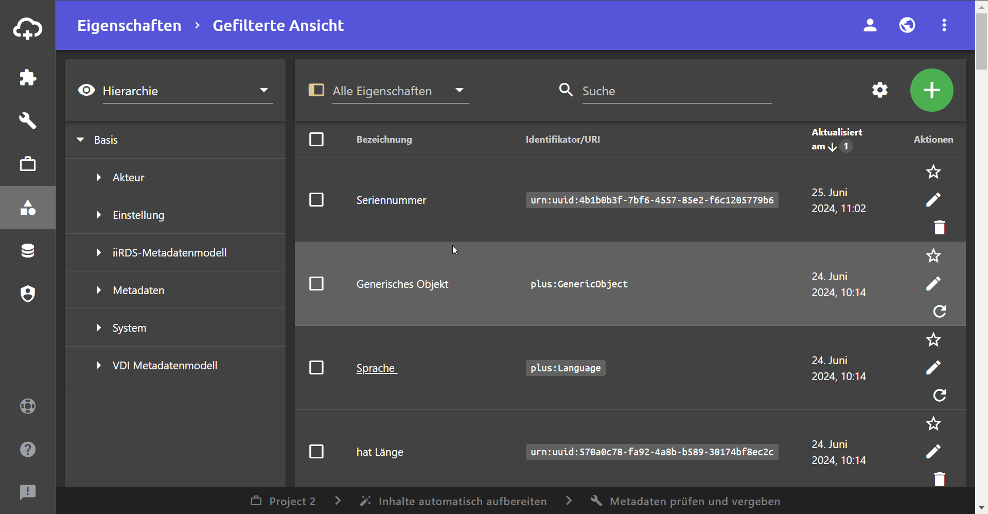Open the Hierarchie dropdown

point(188,91)
